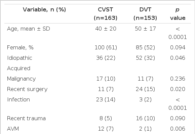Click the DVT age value 50 ± 17

point(145,29)
